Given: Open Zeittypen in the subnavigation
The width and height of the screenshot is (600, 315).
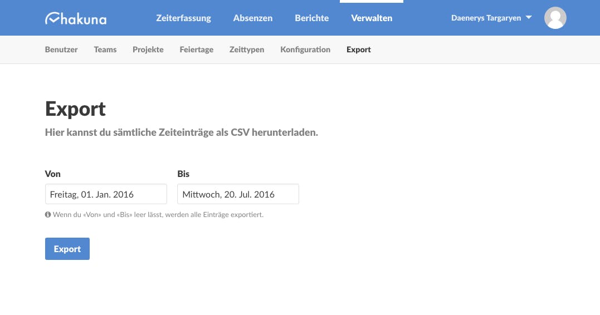Looking at the screenshot, I should (247, 50).
